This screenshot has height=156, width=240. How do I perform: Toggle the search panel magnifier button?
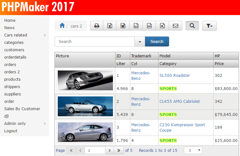coord(192,26)
